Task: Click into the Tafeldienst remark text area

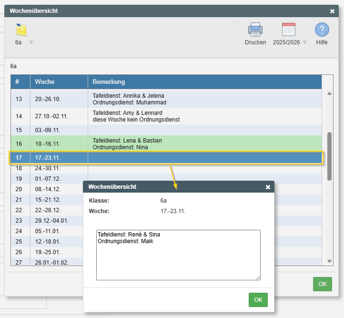Action: (x=178, y=255)
